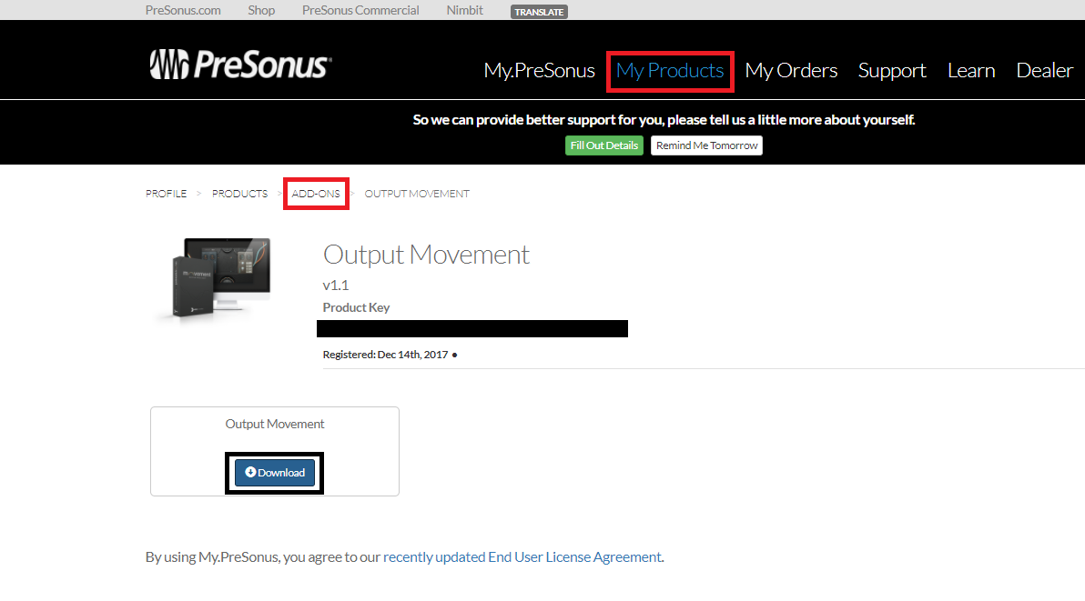Click the Fill Out Details button
The width and height of the screenshot is (1085, 601).
[x=604, y=145]
